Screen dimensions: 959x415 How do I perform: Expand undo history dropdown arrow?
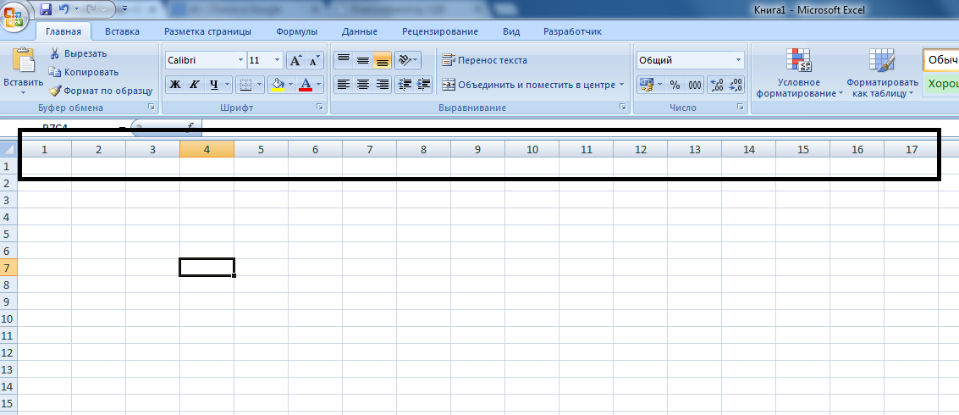click(x=76, y=9)
